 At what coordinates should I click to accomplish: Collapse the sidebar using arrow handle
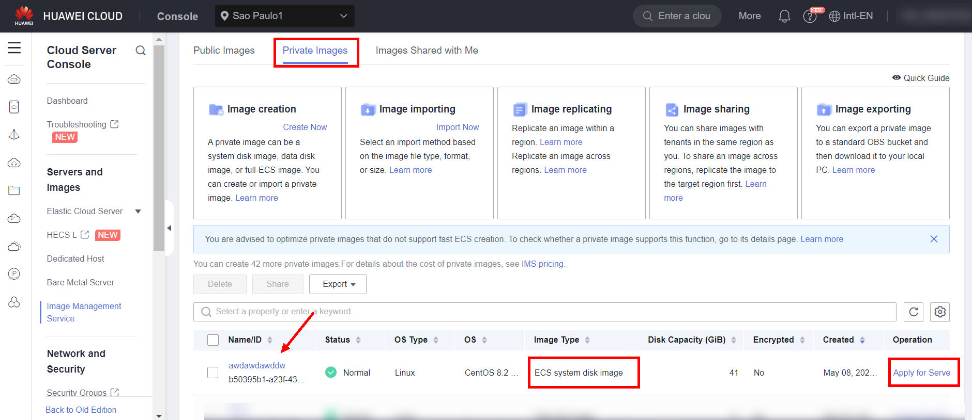(169, 228)
